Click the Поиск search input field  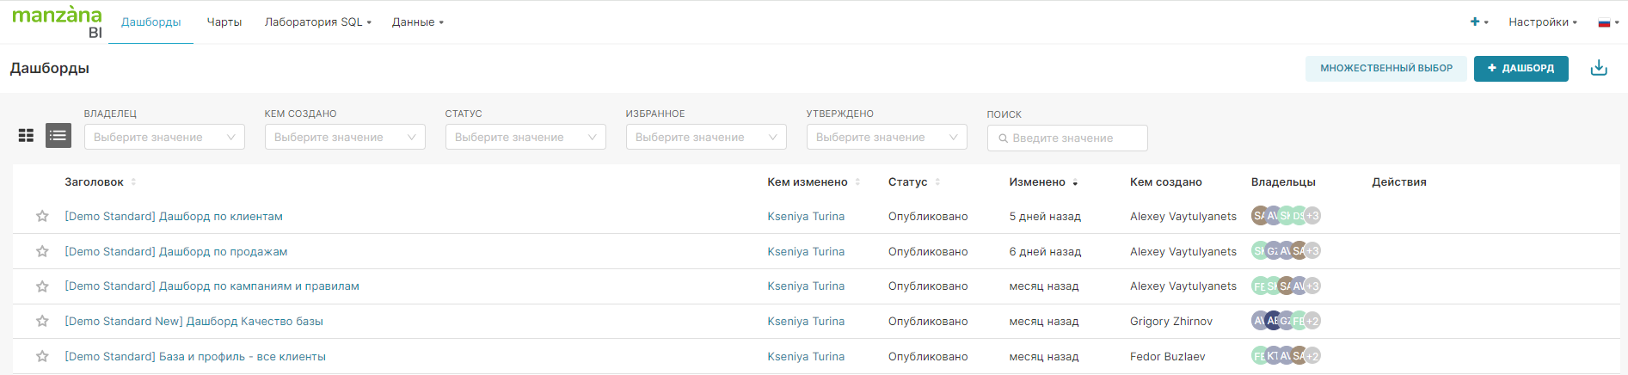click(x=1067, y=138)
